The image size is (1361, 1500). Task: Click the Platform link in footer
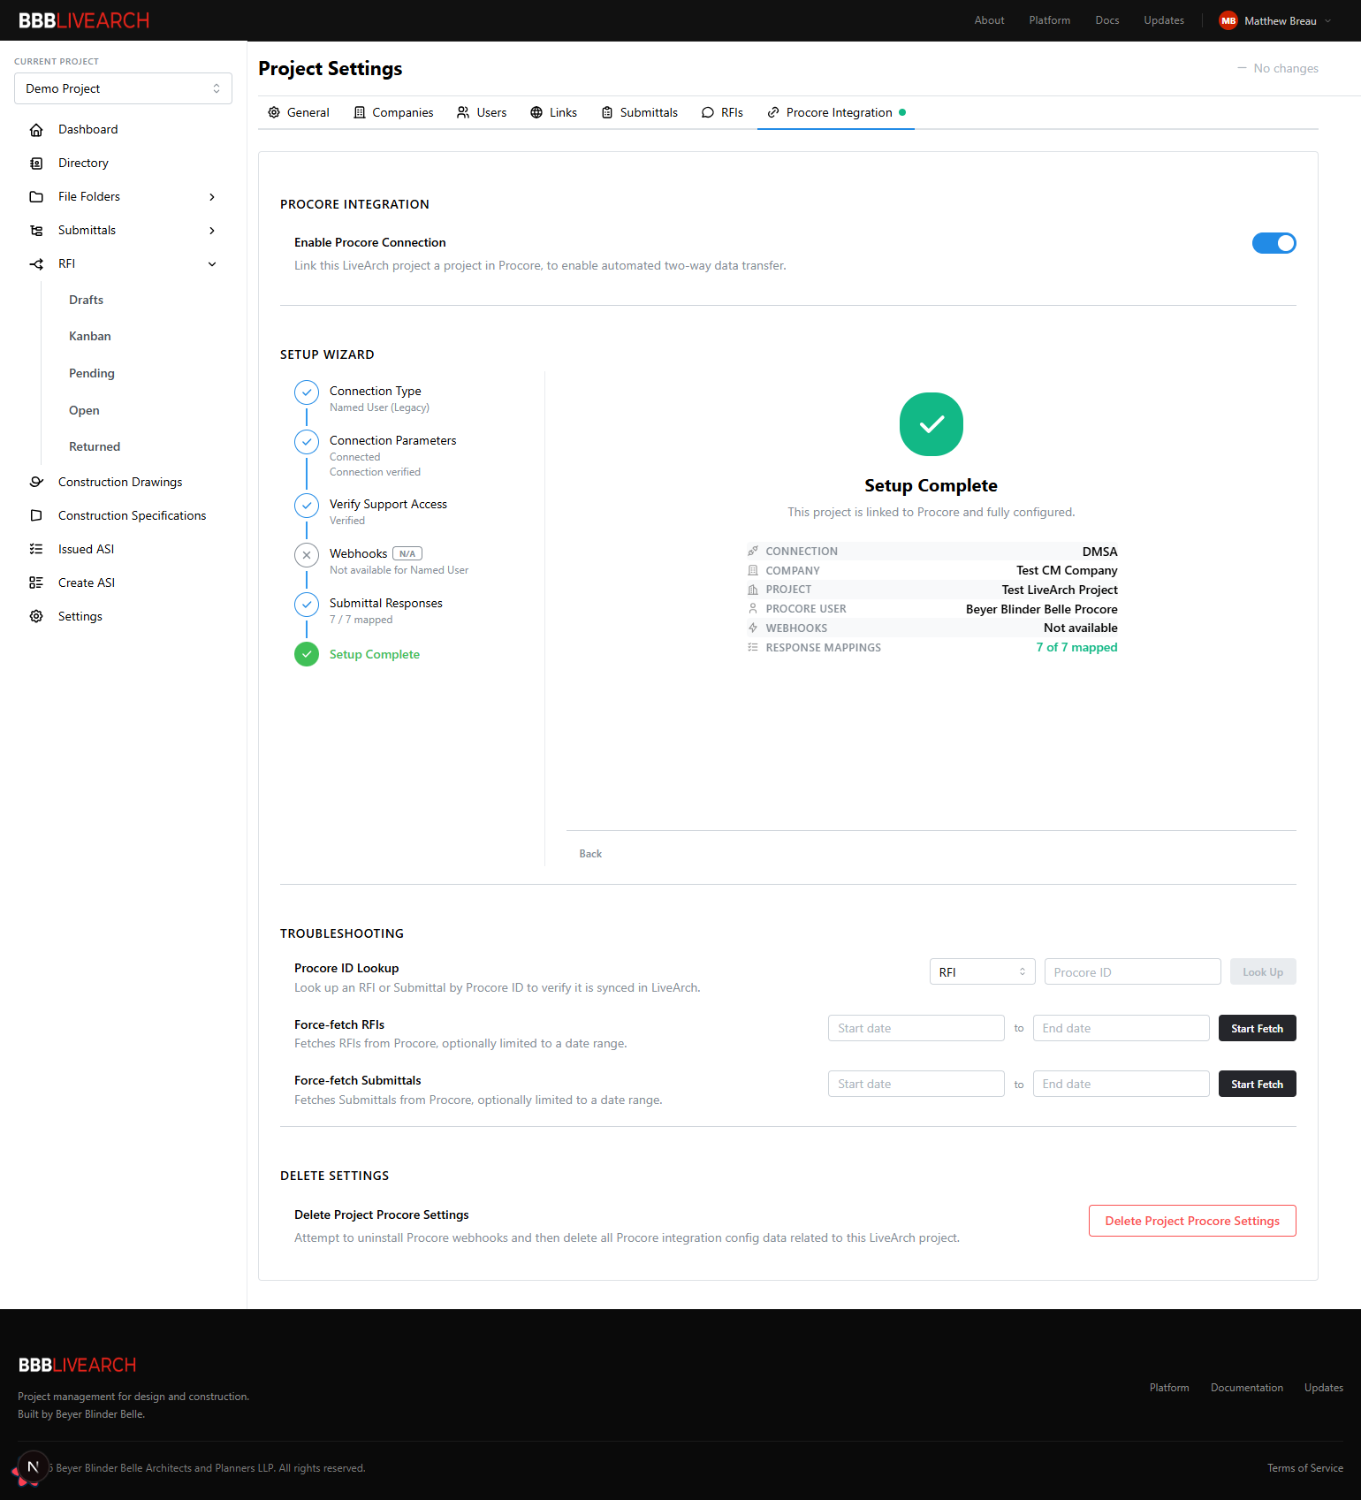pyautogui.click(x=1168, y=1388)
